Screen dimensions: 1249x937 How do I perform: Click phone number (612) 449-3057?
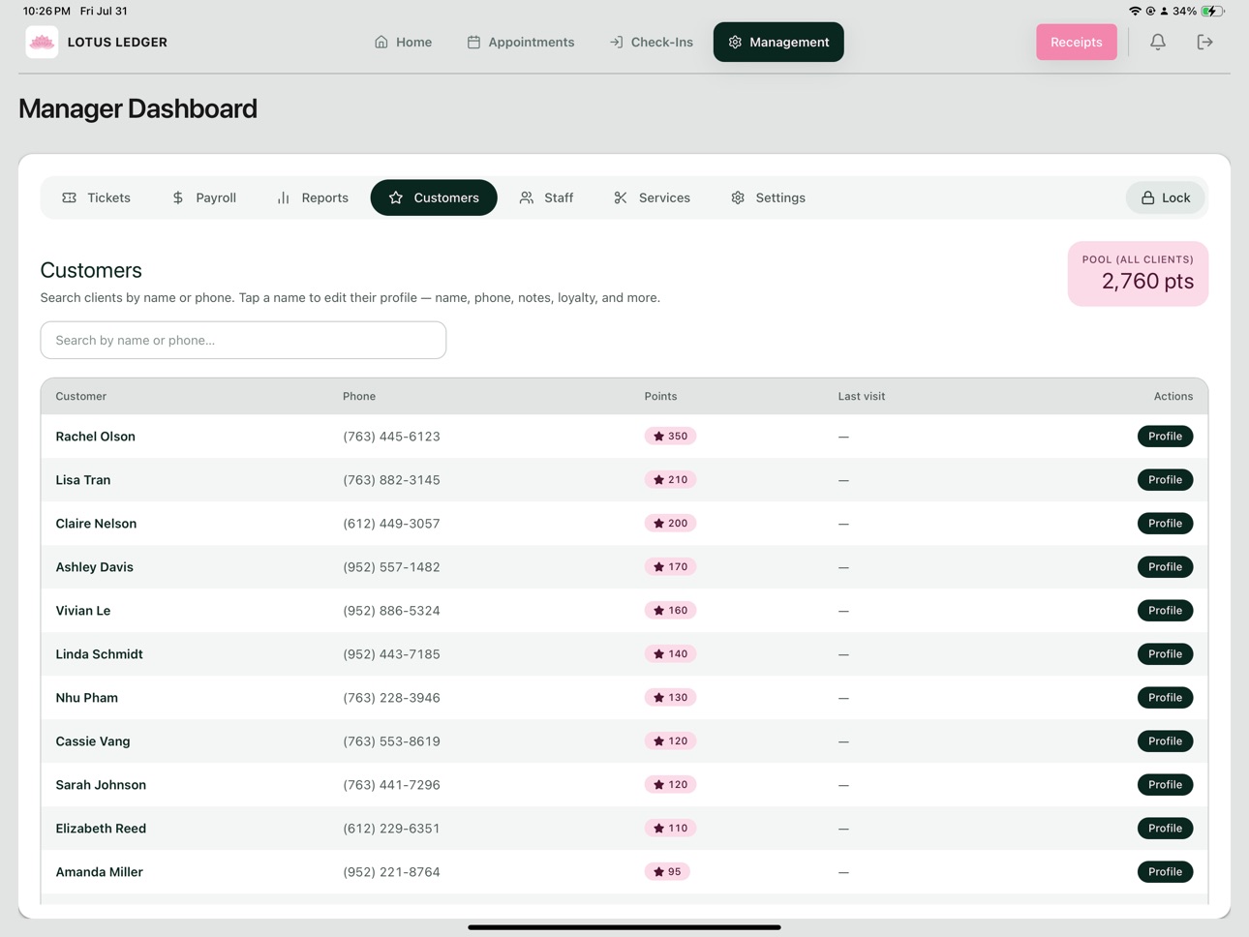[391, 524]
